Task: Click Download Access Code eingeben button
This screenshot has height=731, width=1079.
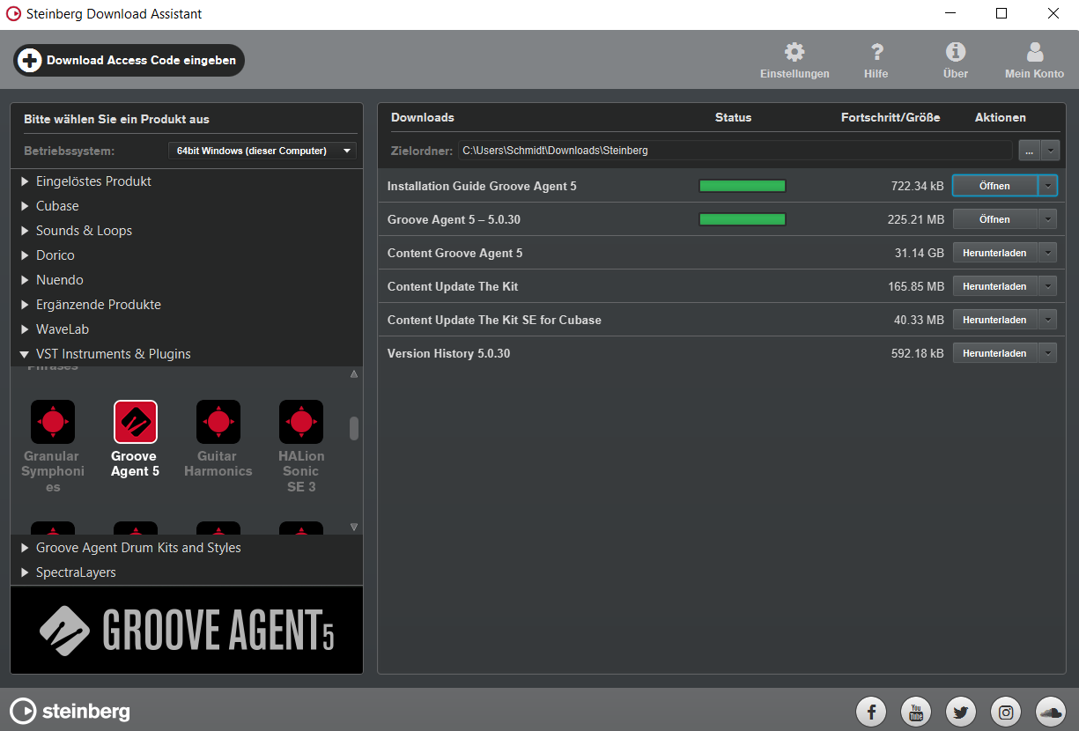Action: tap(129, 61)
